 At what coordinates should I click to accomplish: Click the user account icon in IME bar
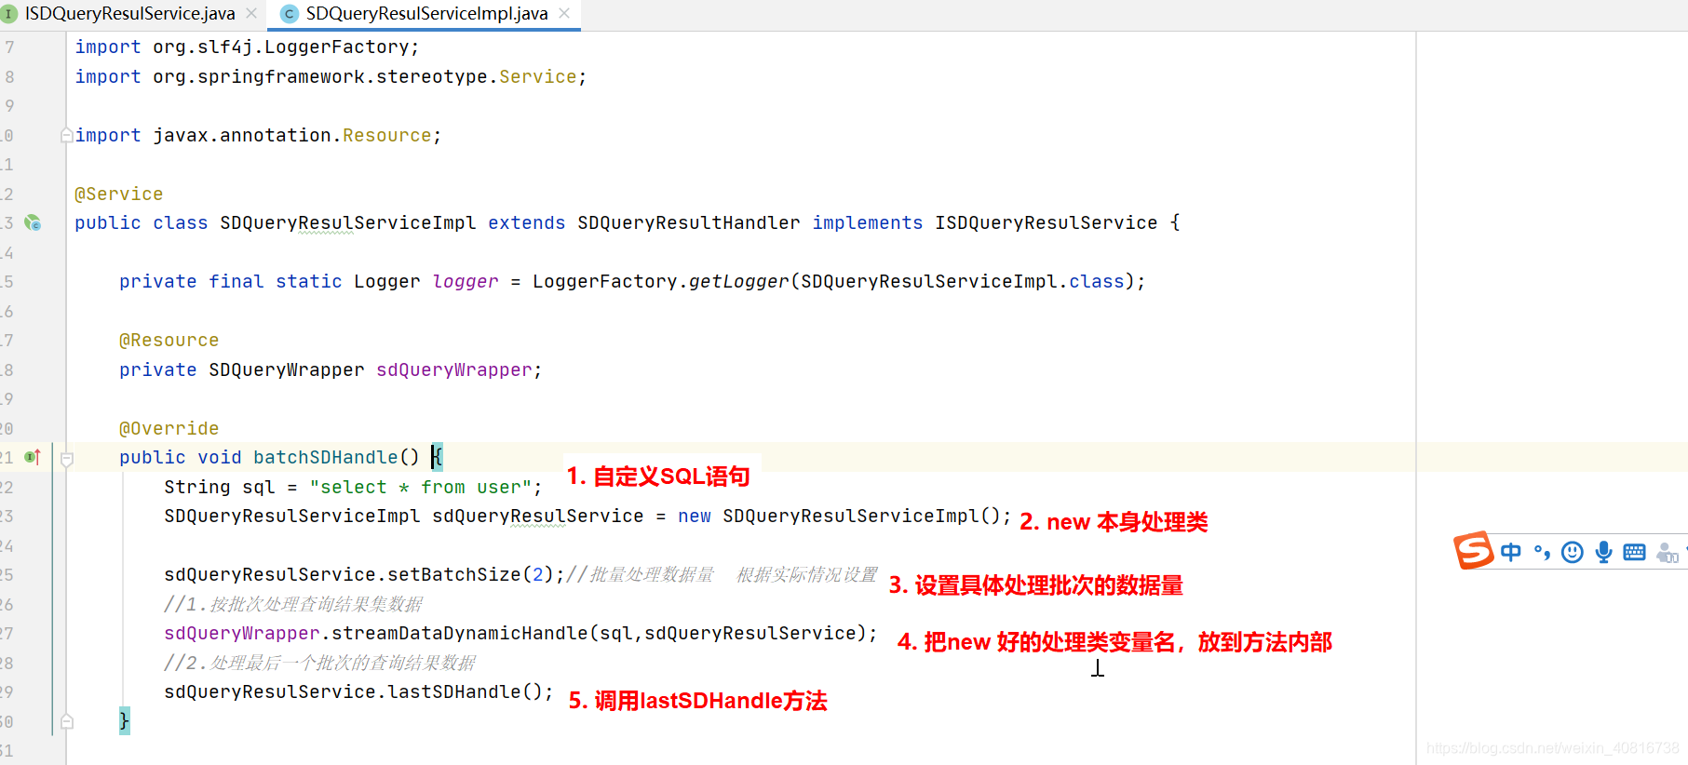1668,553
